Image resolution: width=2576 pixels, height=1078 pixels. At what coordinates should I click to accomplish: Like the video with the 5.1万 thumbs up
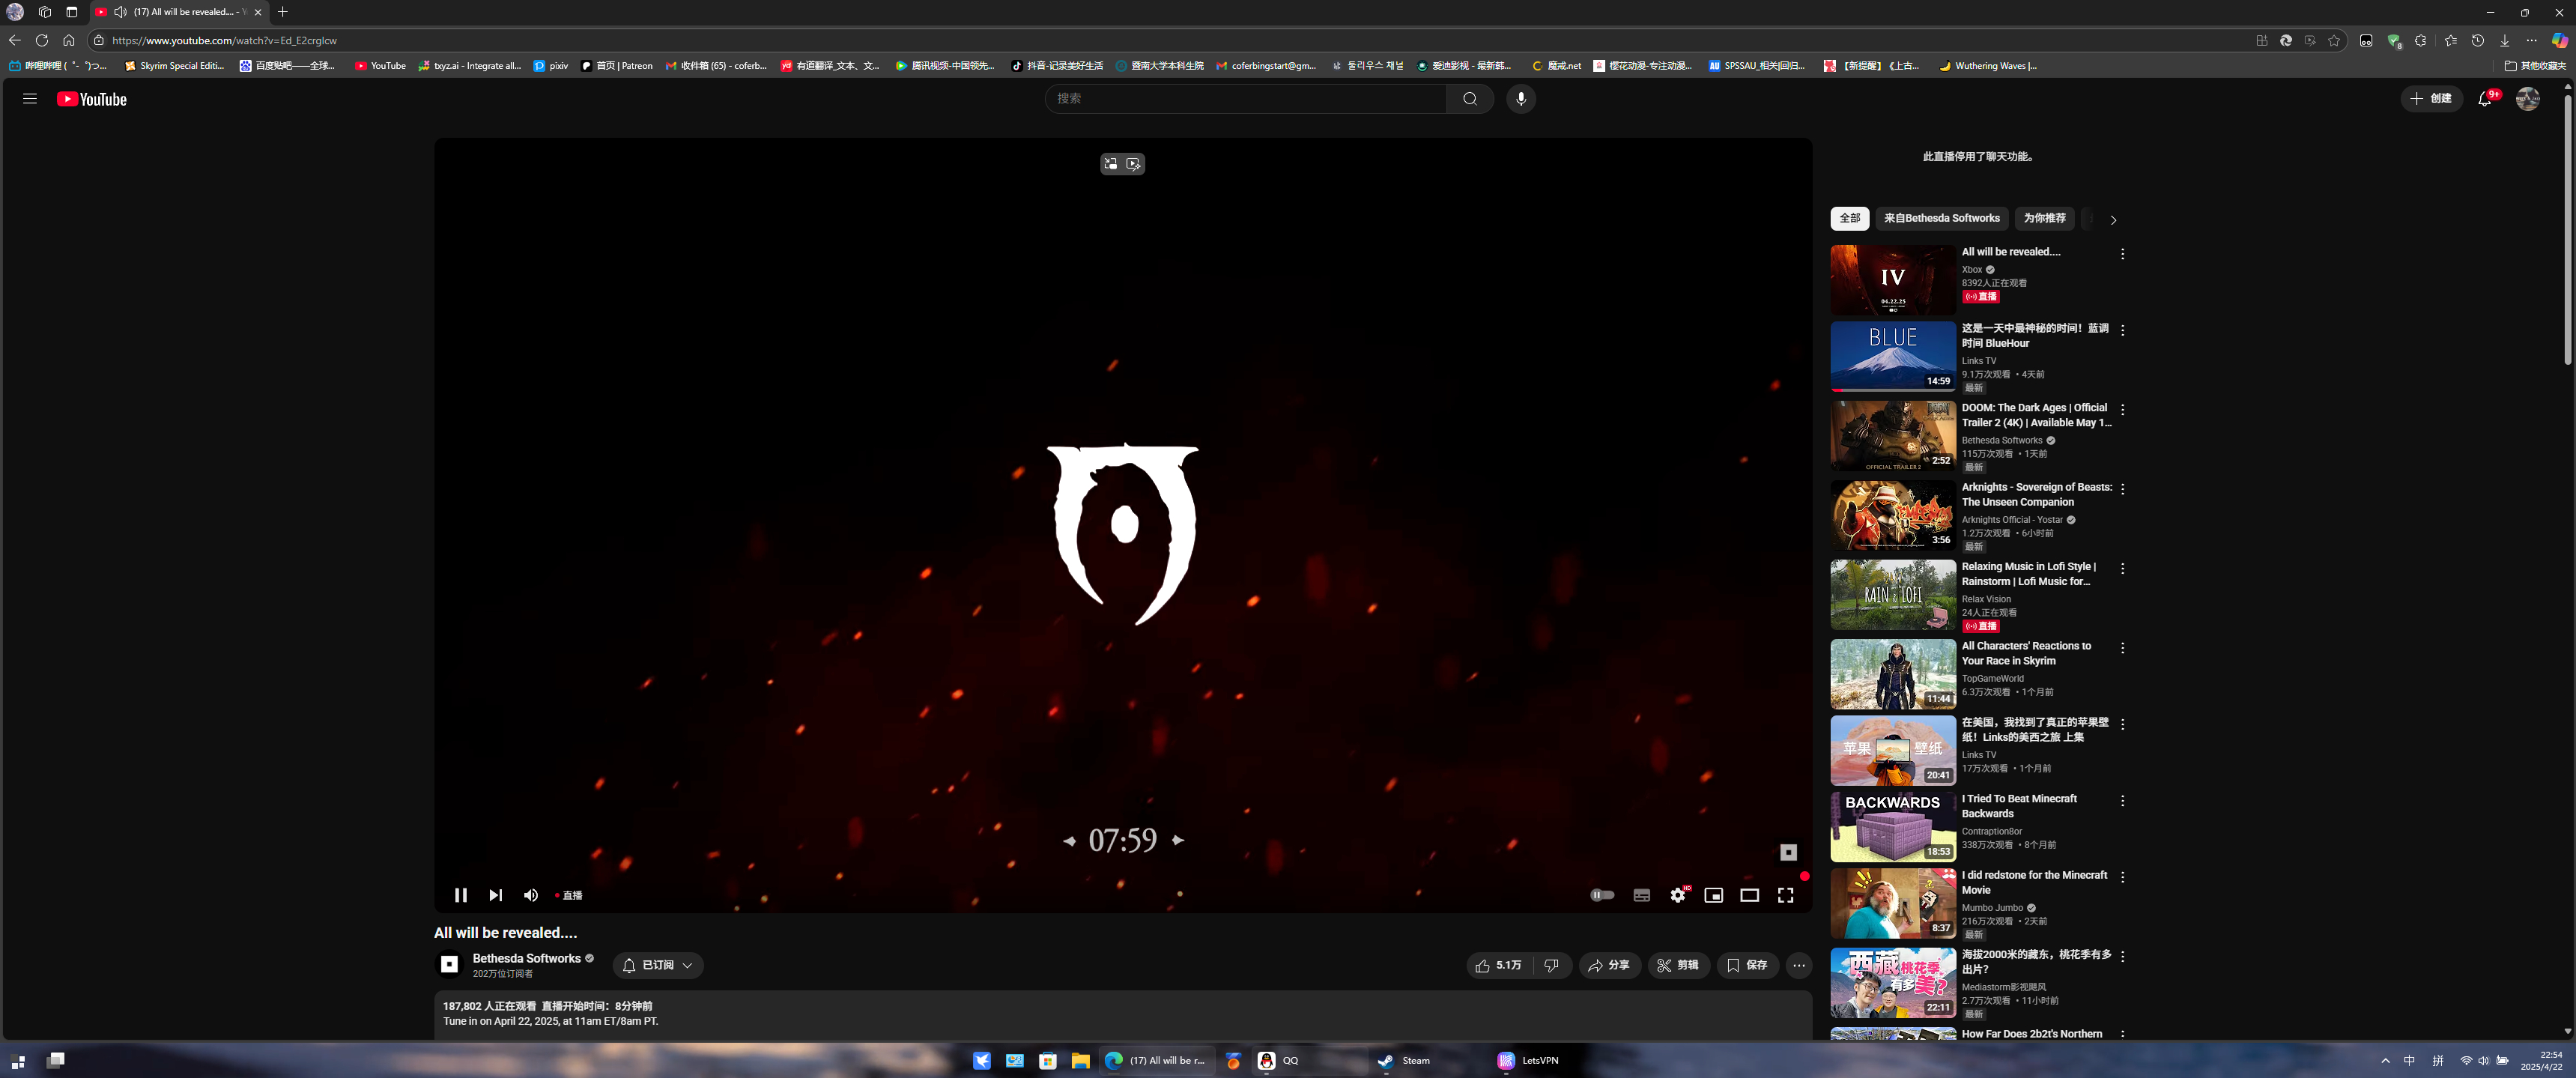1498,965
